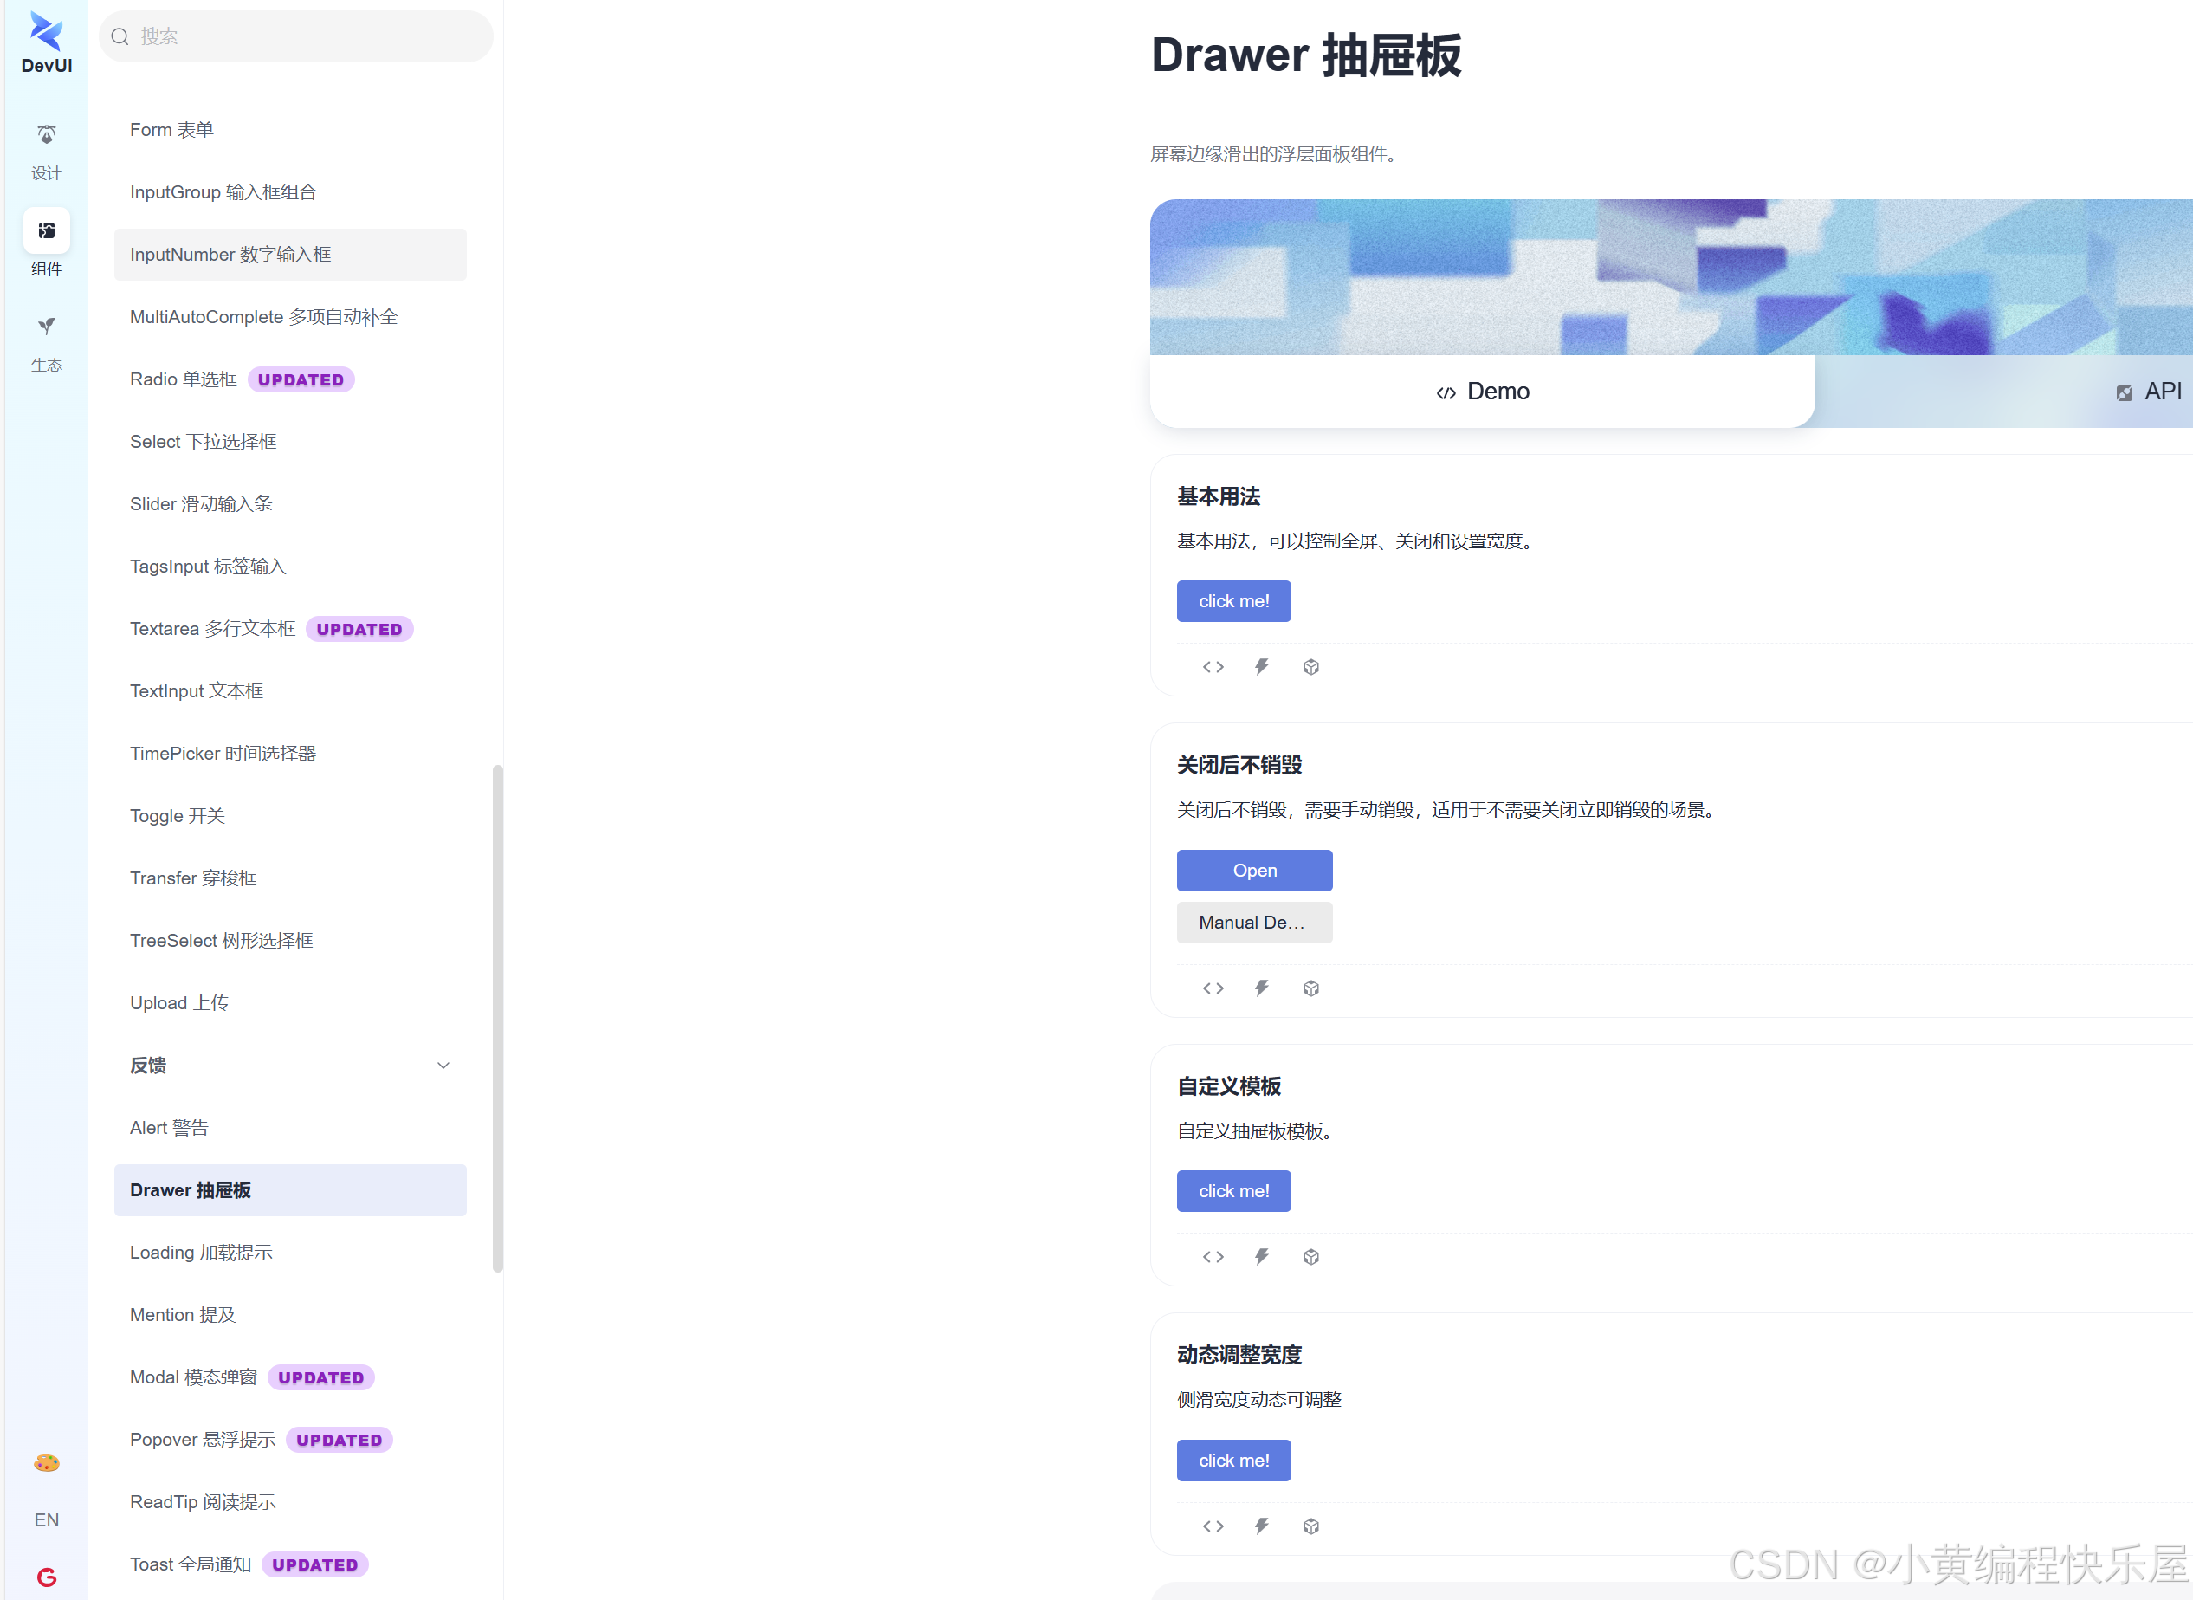Screen dimensions: 2193x1600
Task: Open the theme palette switcher
Action: pos(46,1461)
